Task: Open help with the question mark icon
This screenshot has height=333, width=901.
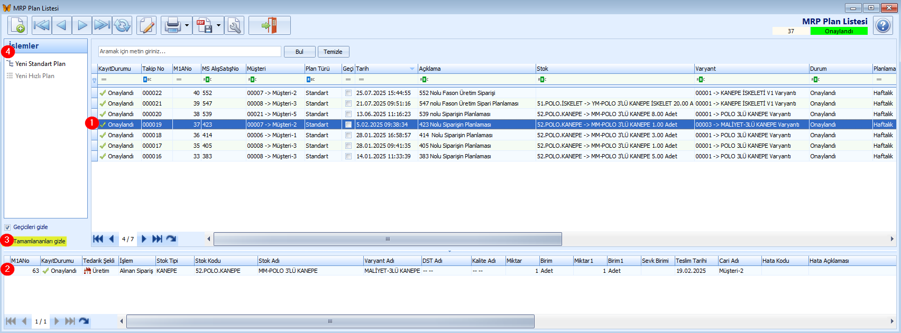Action: click(882, 25)
